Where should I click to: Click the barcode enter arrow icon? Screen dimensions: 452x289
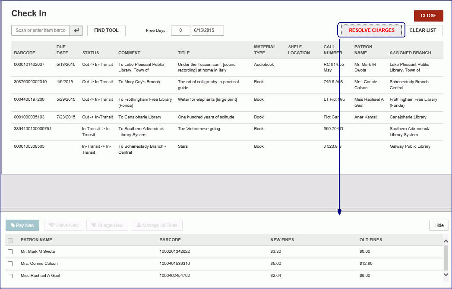76,30
